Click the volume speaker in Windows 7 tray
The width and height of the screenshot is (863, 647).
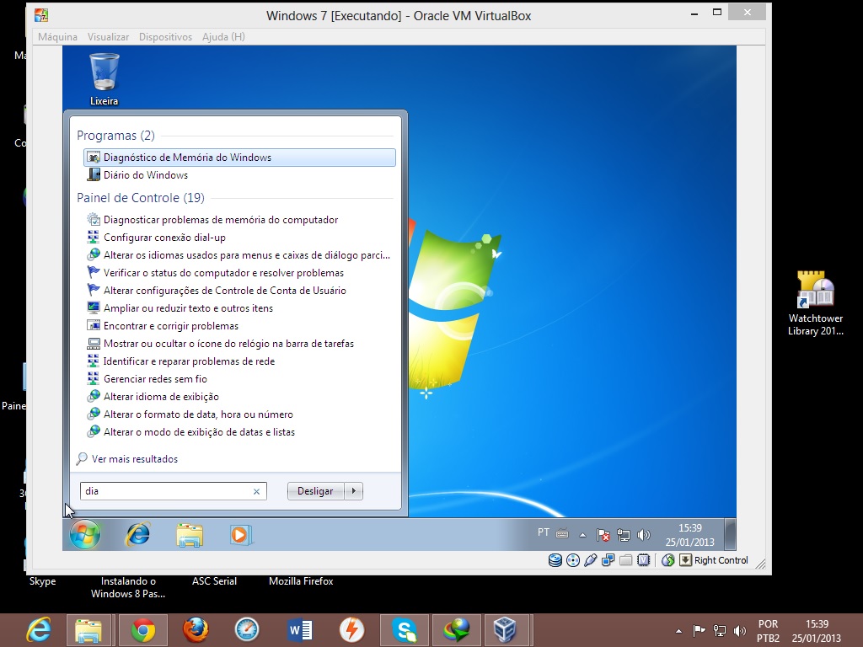643,535
